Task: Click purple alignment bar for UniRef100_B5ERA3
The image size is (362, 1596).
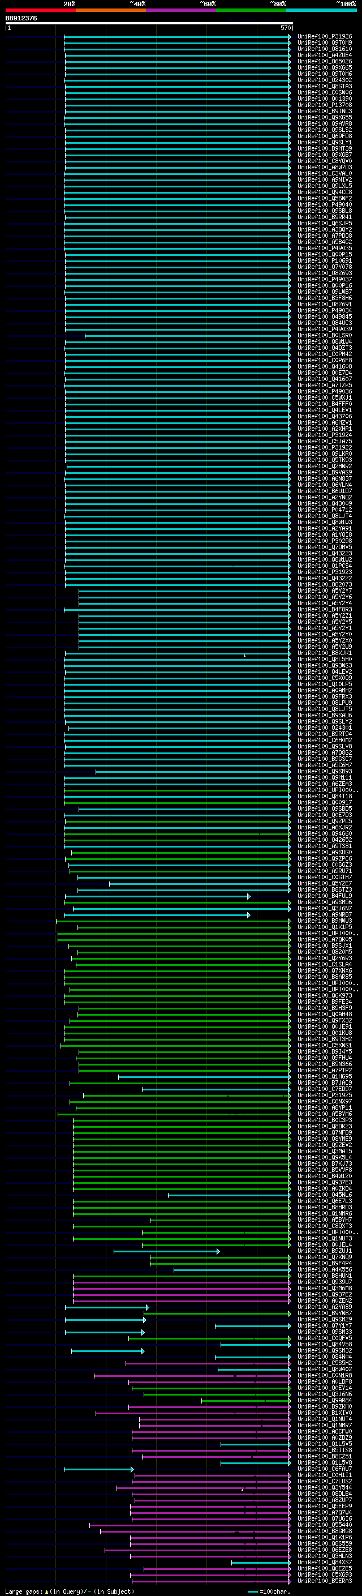Action: tap(210, 1581)
